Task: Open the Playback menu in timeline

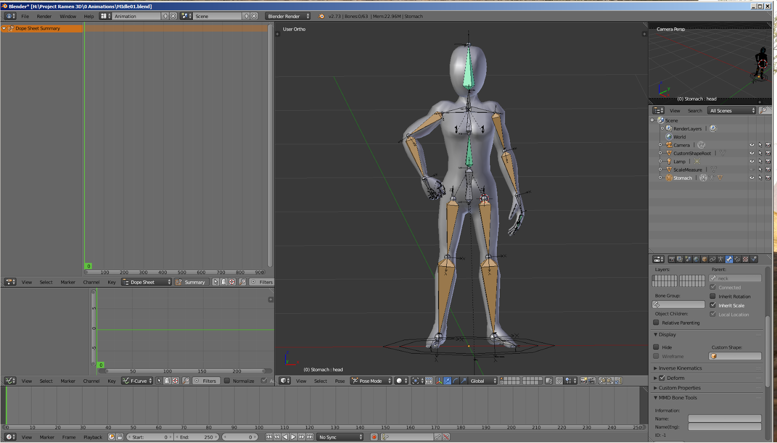Action: click(93, 437)
